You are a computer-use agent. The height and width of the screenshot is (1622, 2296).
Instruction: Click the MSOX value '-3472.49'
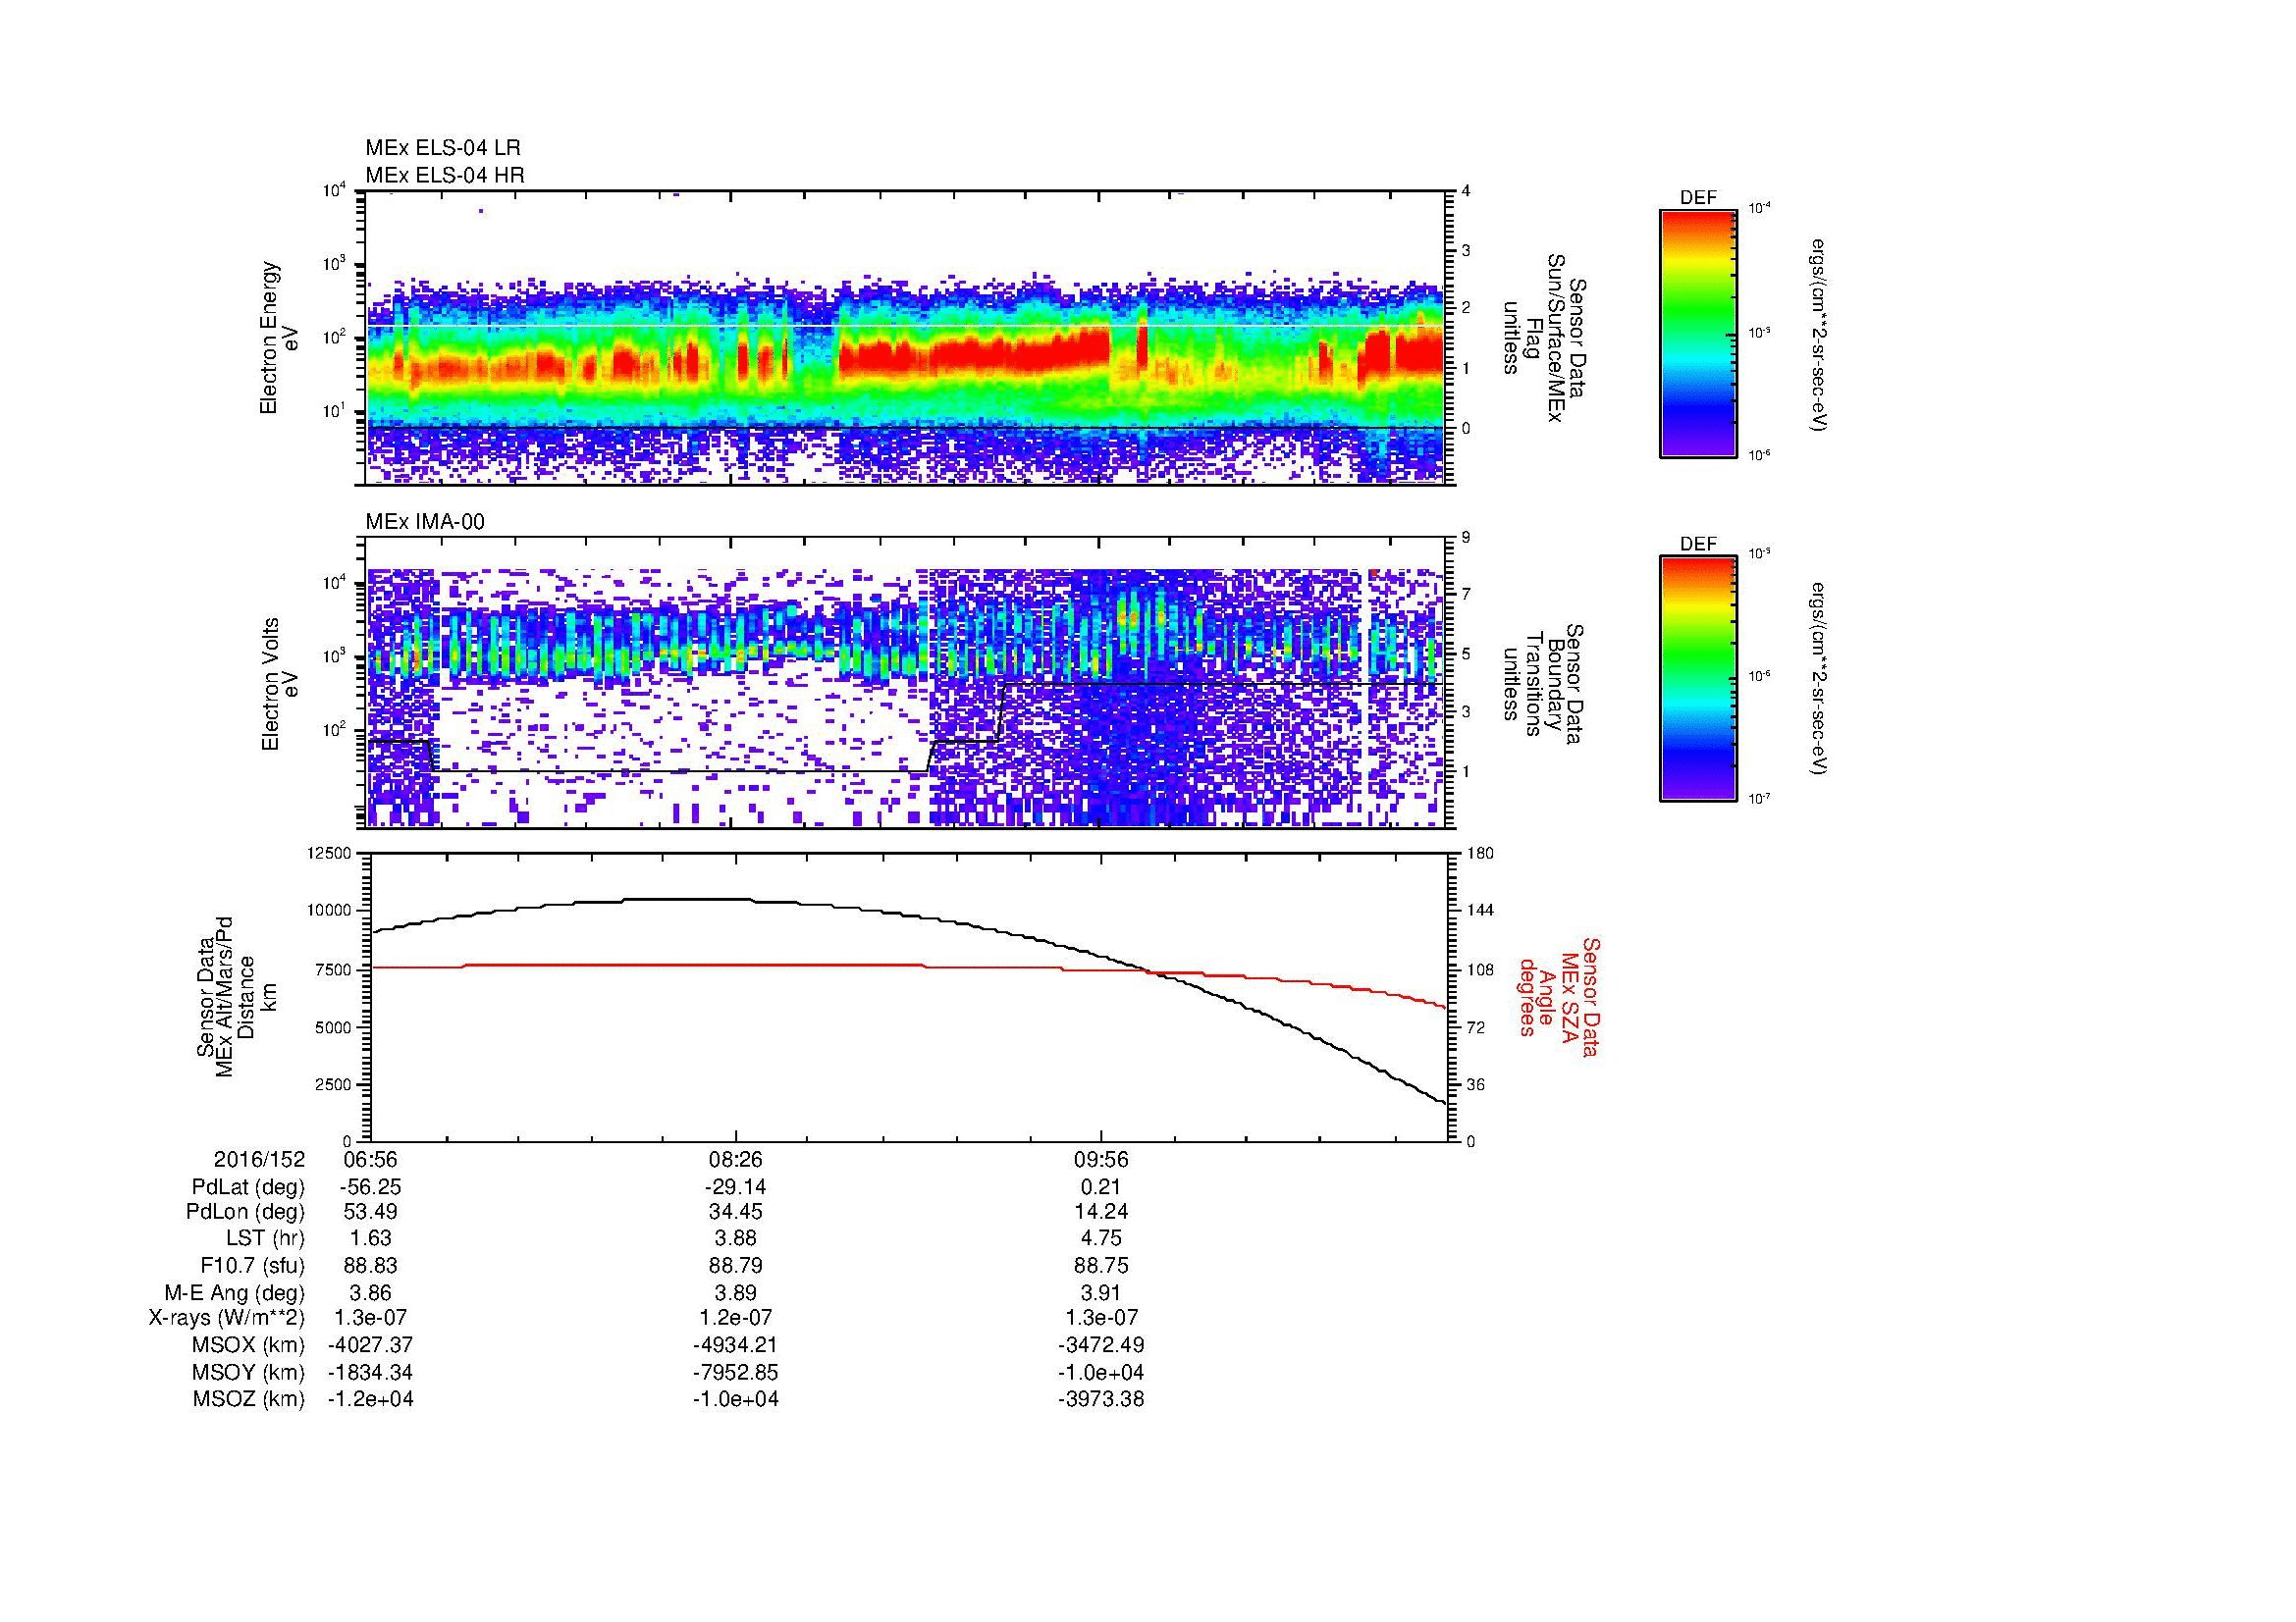click(x=1100, y=1345)
